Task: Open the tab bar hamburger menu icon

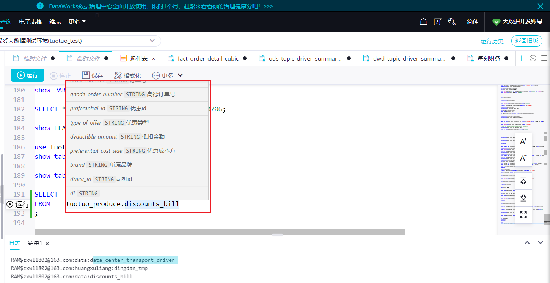Action: [544, 58]
